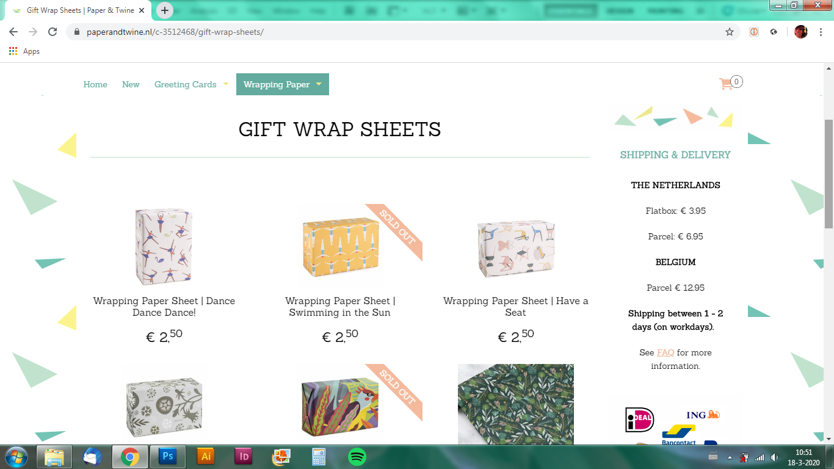Select the Dance Dance Dance wrapping paper image
Viewport: 834px width, 469px height.
click(x=164, y=247)
